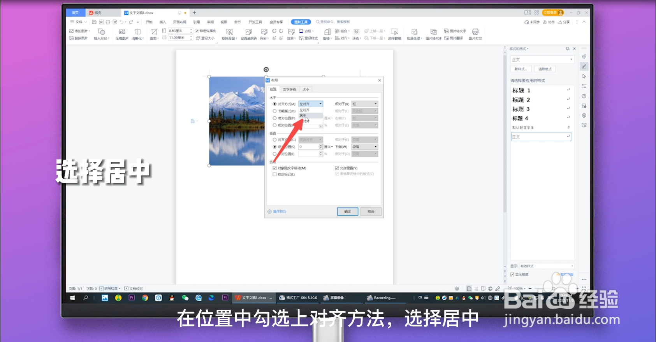The image size is (656, 342).
Task: Open the 插入 ribbon tab
Action: tap(163, 22)
